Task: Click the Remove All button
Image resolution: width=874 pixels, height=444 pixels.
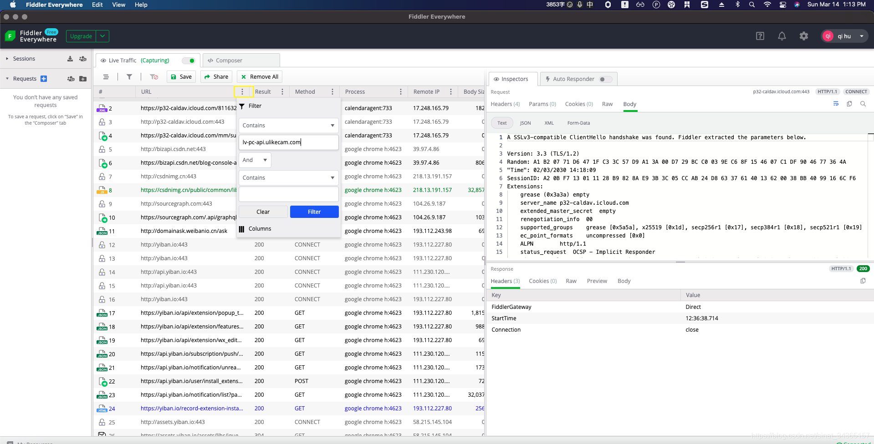Action: (x=260, y=77)
